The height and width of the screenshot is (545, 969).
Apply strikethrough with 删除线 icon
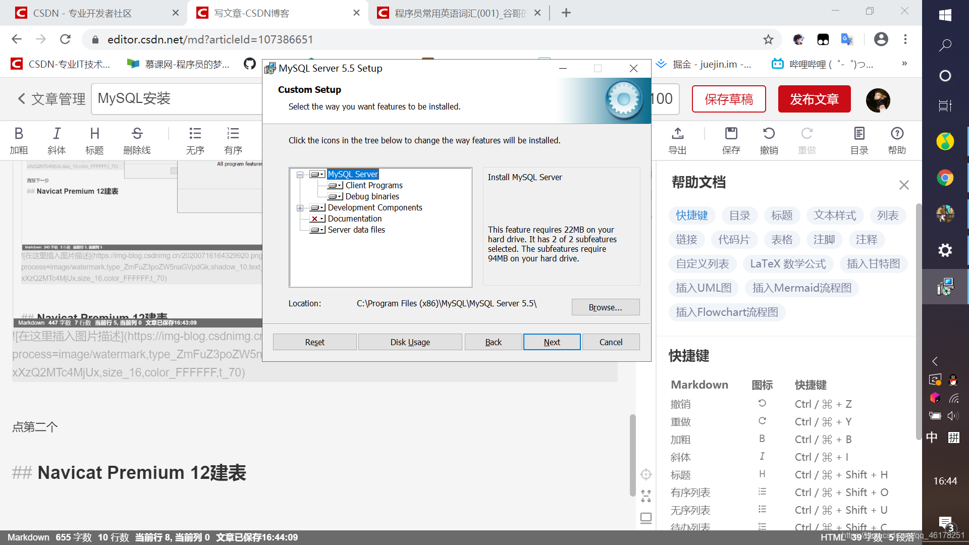coord(137,141)
